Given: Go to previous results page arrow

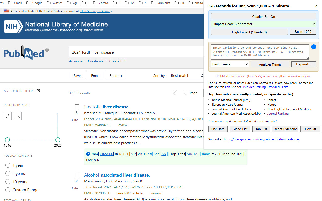Looking at the screenshot, I should 185,93.
